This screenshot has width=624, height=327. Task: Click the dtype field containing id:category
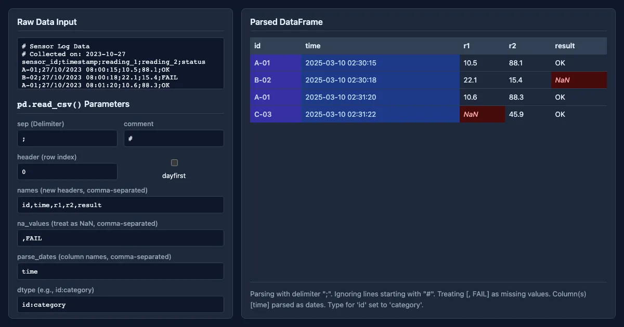[x=121, y=305]
